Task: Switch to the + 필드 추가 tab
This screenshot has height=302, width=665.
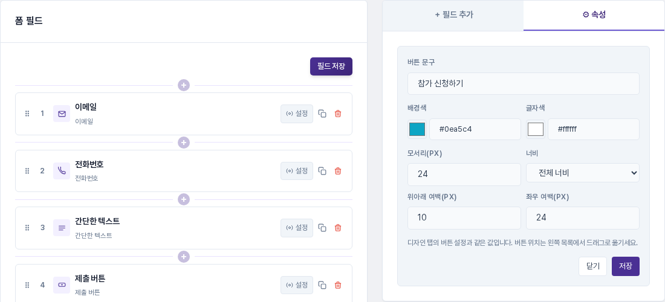Action: (453, 15)
